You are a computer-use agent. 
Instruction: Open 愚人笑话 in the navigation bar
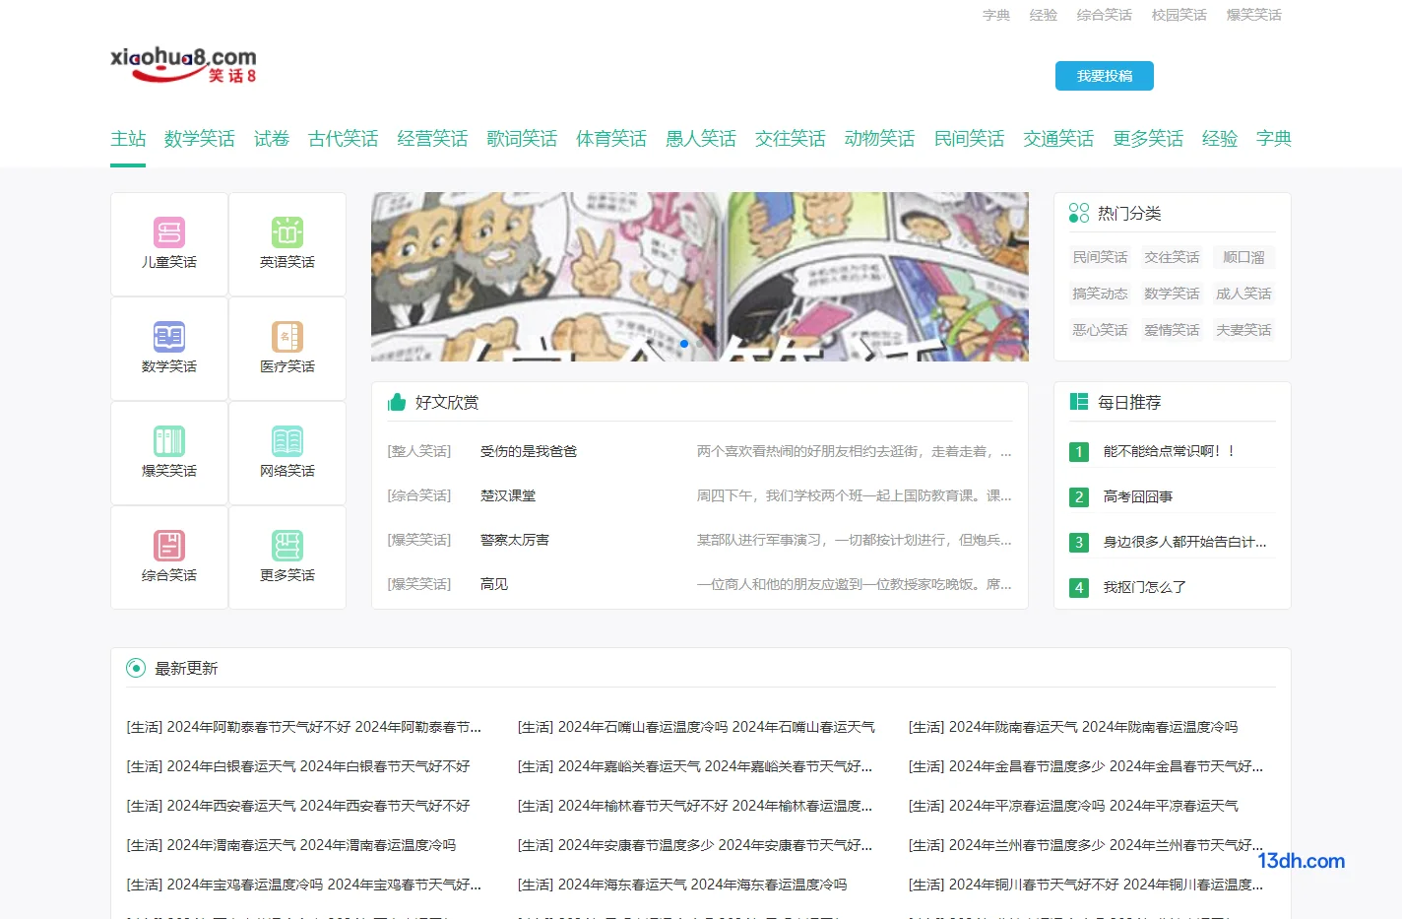click(701, 139)
